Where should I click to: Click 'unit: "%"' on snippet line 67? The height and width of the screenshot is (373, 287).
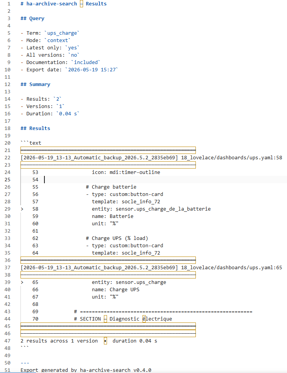105,297
